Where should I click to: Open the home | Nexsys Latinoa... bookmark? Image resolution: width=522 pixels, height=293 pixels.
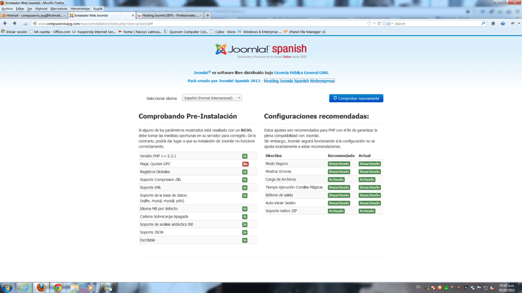click(140, 32)
